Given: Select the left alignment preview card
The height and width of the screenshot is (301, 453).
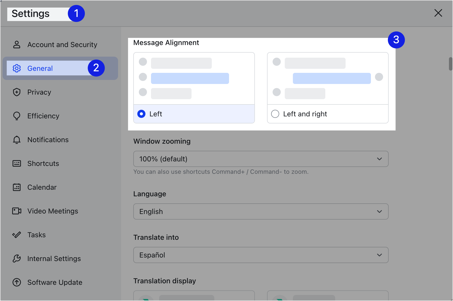Looking at the screenshot, I should click(x=194, y=78).
